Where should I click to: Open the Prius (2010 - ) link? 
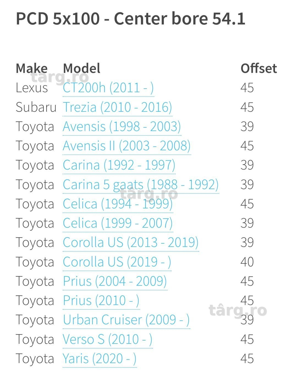[x=101, y=301]
